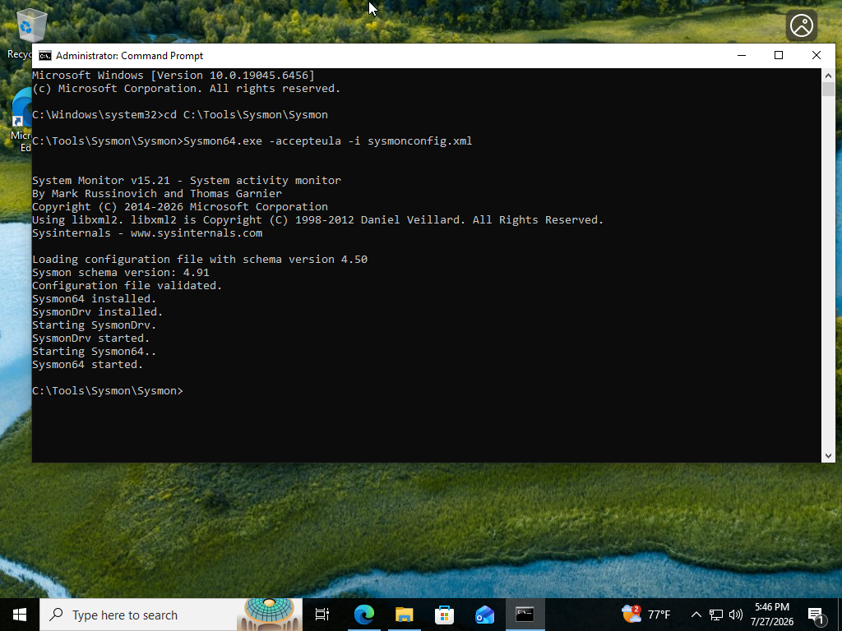Open the Action Center notifications icon

816,615
